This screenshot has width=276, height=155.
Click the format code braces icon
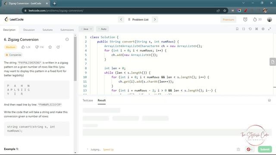(x=244, y=29)
